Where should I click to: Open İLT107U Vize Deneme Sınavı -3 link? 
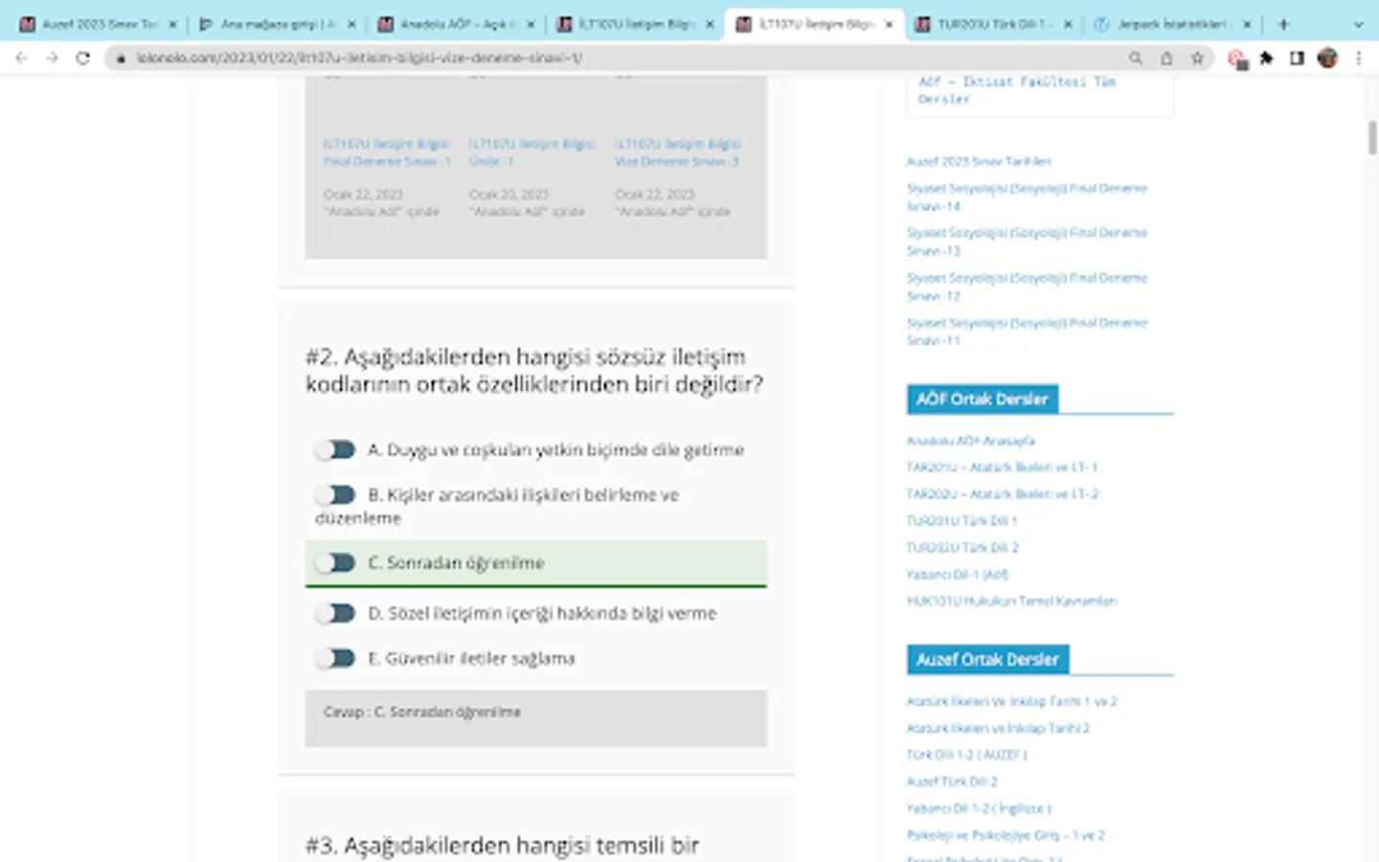(678, 152)
